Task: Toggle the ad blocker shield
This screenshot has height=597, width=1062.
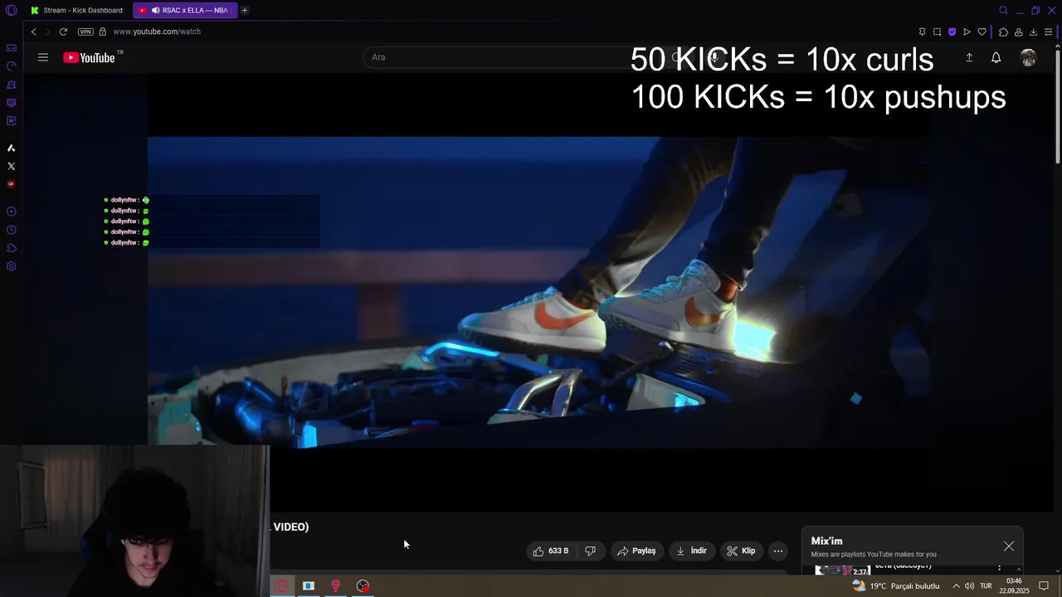Action: [x=952, y=32]
